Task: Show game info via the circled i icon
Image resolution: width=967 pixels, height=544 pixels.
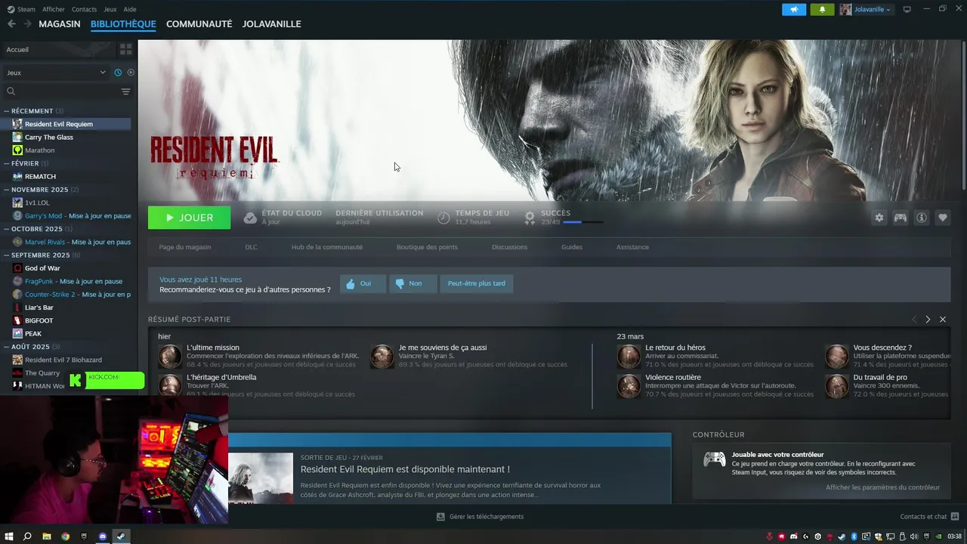Action: point(922,218)
